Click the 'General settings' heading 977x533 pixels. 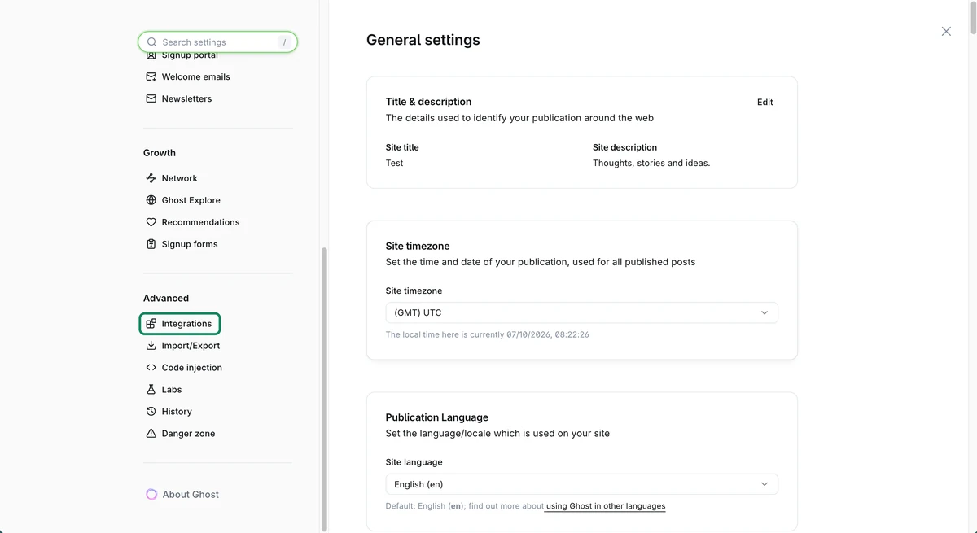tap(423, 40)
